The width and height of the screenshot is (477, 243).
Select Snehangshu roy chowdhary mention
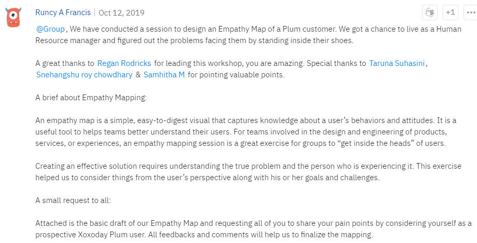click(84, 75)
